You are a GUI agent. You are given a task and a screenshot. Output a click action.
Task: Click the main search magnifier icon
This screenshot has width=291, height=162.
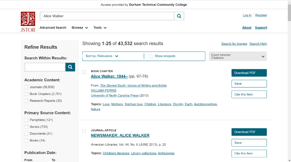pos(179,16)
